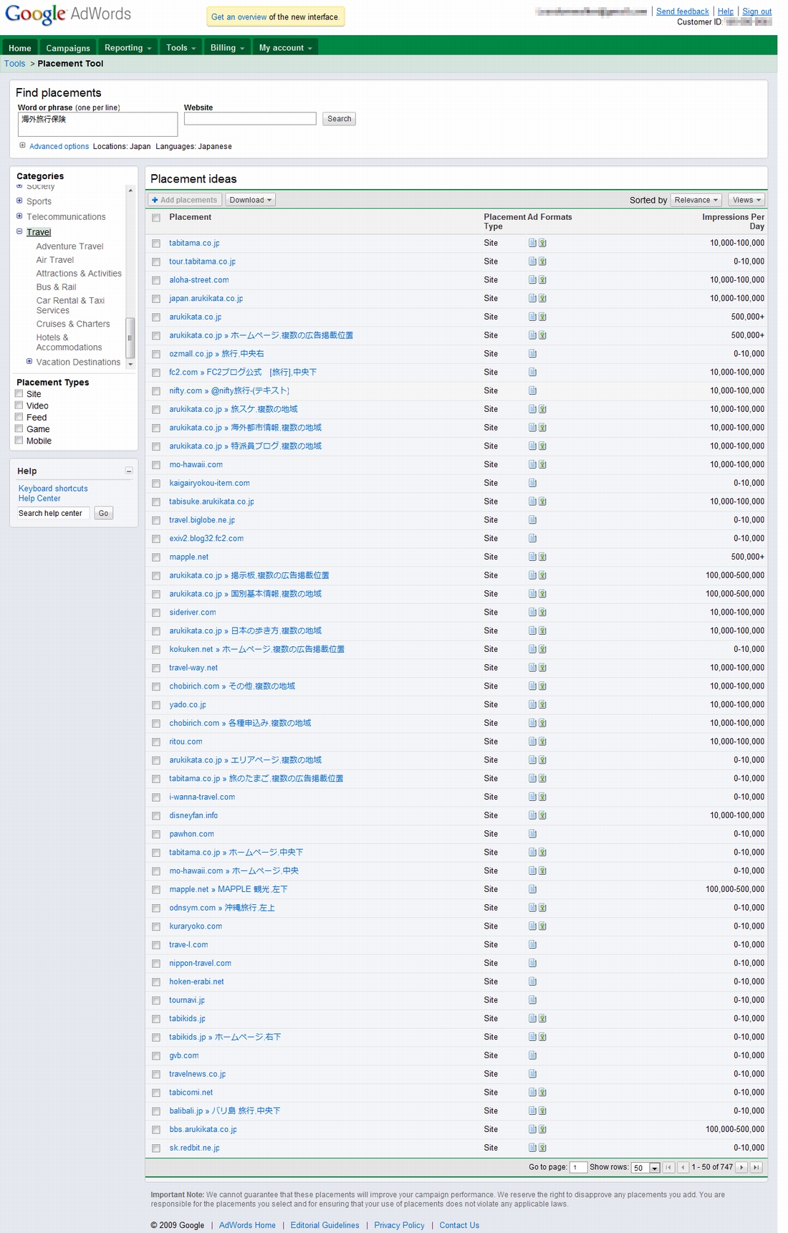This screenshot has height=1233, width=788.
Task: Expand Advanced options plus icon
Action: tap(22, 145)
